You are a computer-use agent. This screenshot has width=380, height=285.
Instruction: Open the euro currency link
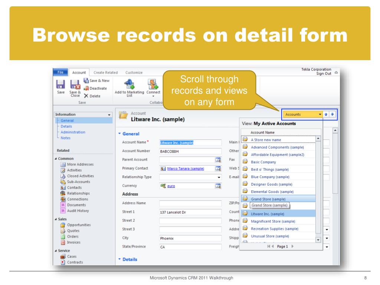pos(171,186)
